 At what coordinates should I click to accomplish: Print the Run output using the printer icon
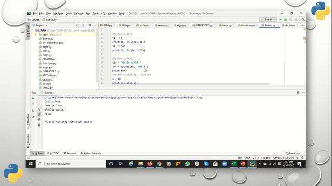coord(39,120)
